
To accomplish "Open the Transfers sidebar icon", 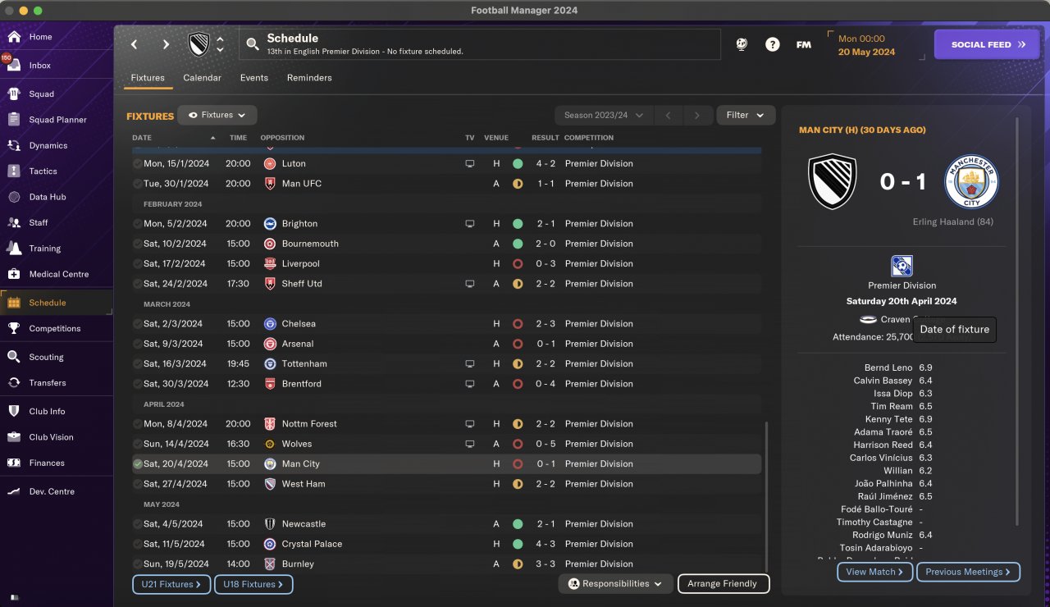I will (14, 383).
